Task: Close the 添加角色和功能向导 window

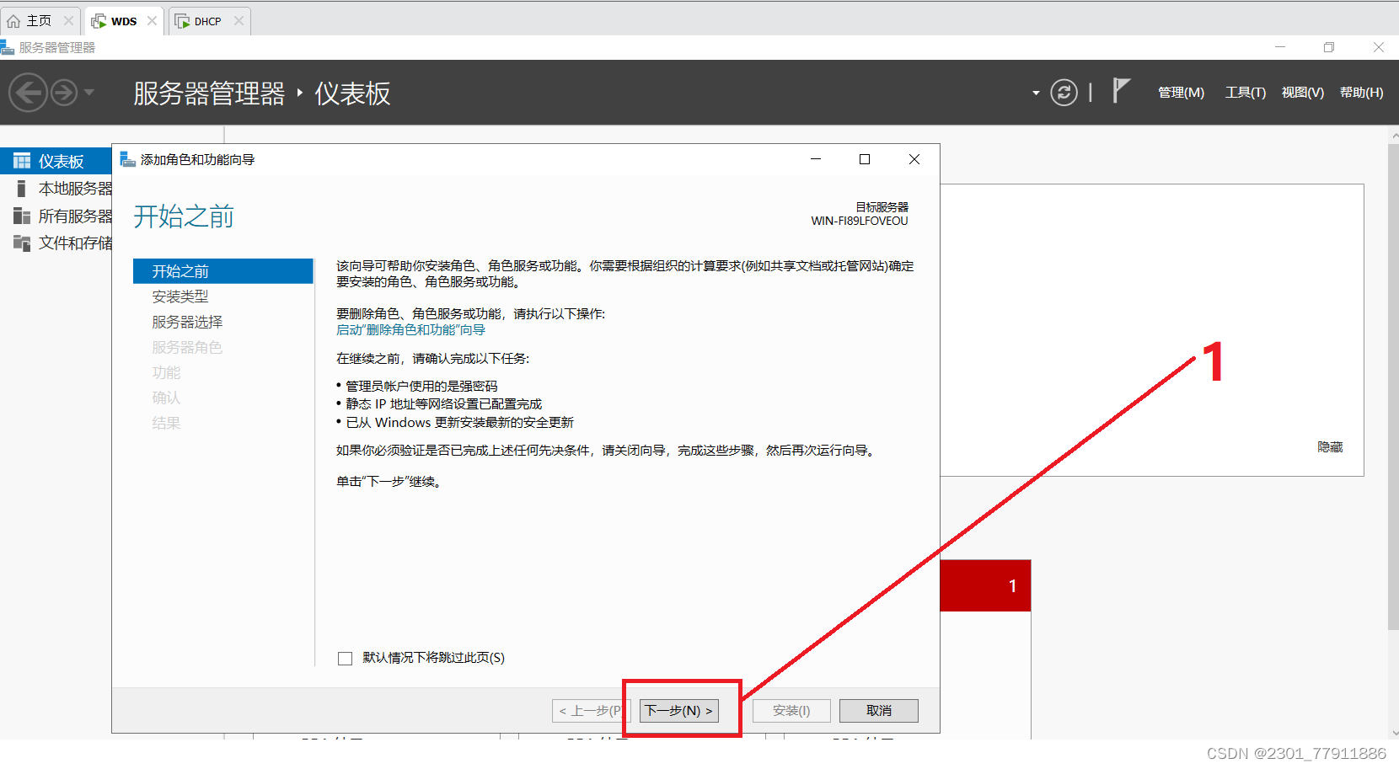Action: click(x=914, y=159)
